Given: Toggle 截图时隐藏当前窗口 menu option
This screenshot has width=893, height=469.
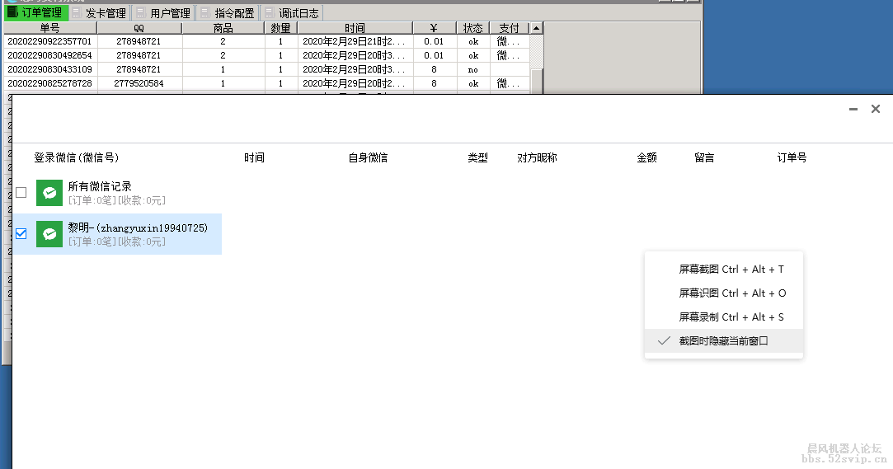Looking at the screenshot, I should coord(724,341).
